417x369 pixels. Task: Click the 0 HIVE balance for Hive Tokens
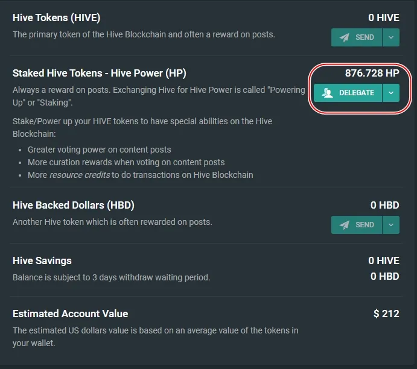384,18
